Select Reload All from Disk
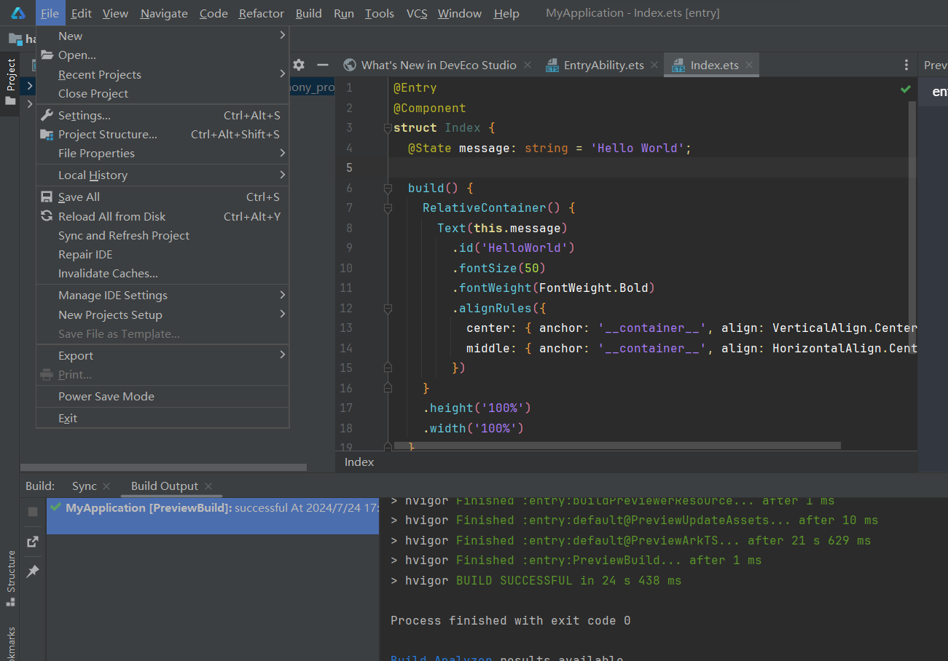Screen dimensions: 948x661 click(x=162, y=217)
